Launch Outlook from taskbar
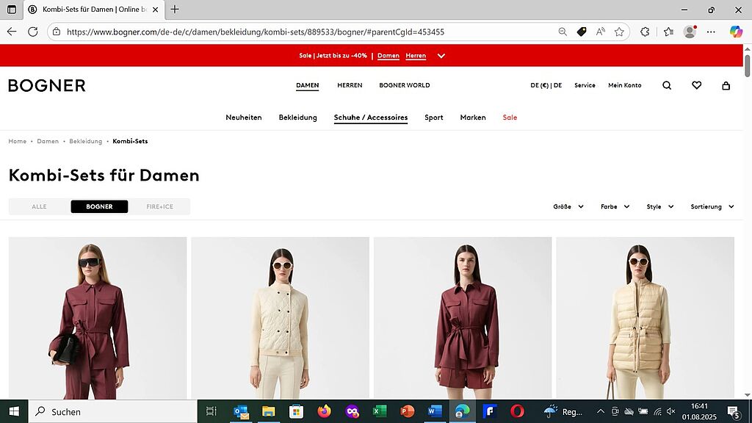752x423 pixels. point(241,411)
